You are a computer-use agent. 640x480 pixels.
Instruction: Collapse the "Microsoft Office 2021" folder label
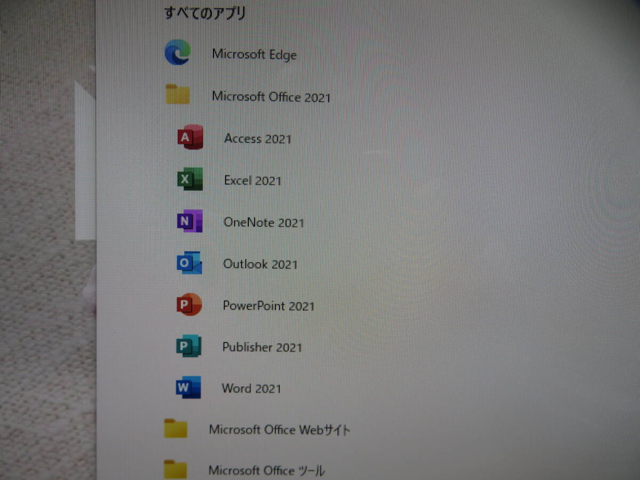(271, 97)
